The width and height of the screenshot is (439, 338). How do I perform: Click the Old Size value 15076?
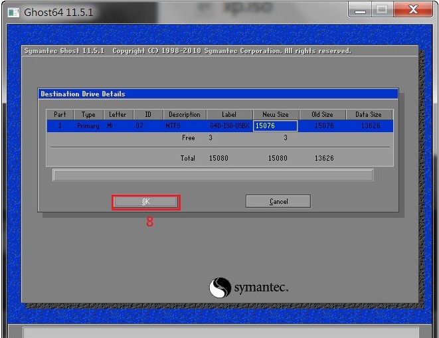click(x=324, y=126)
